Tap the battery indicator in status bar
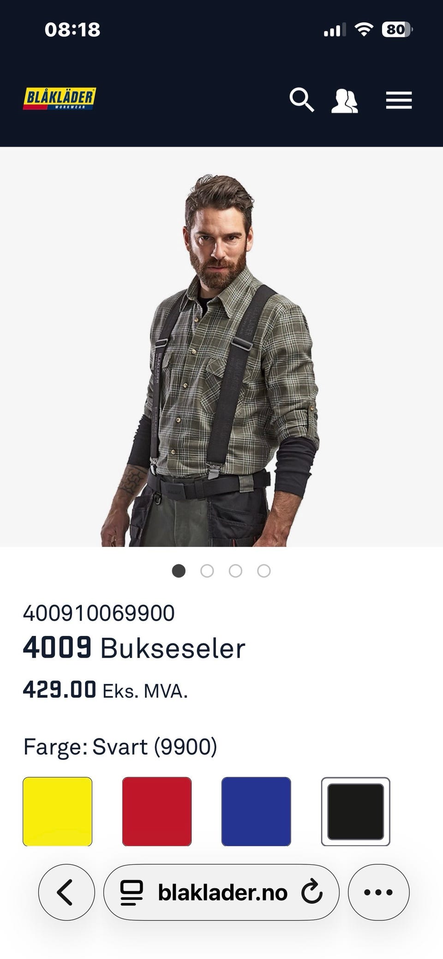 397,30
